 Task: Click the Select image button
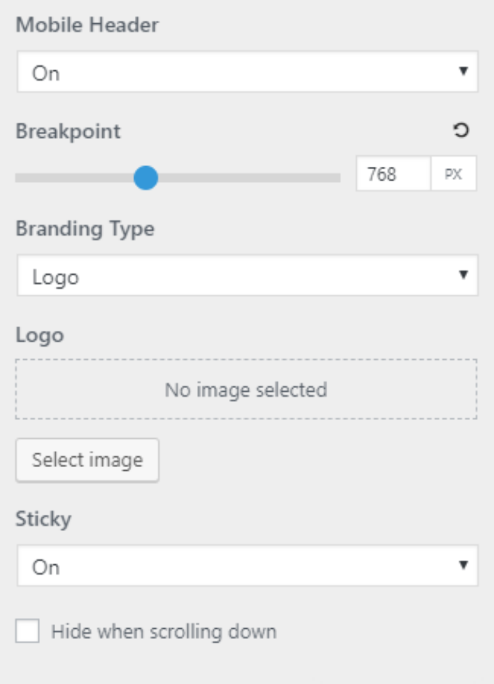(x=87, y=460)
